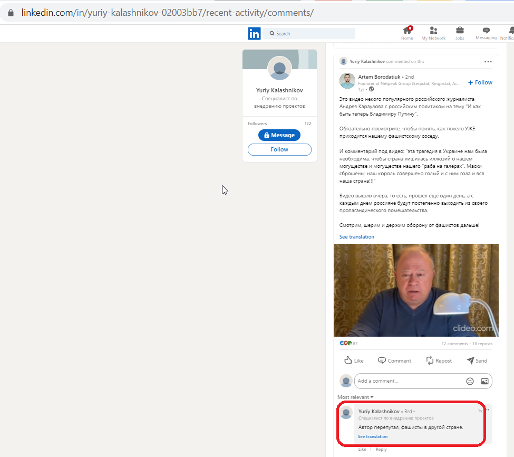
Task: Click the blue Message button
Action: 279,135
